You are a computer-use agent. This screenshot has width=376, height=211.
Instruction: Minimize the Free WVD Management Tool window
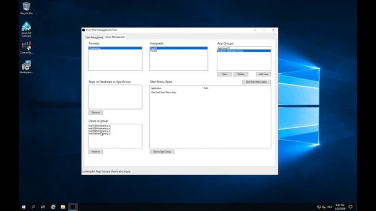click(x=255, y=30)
